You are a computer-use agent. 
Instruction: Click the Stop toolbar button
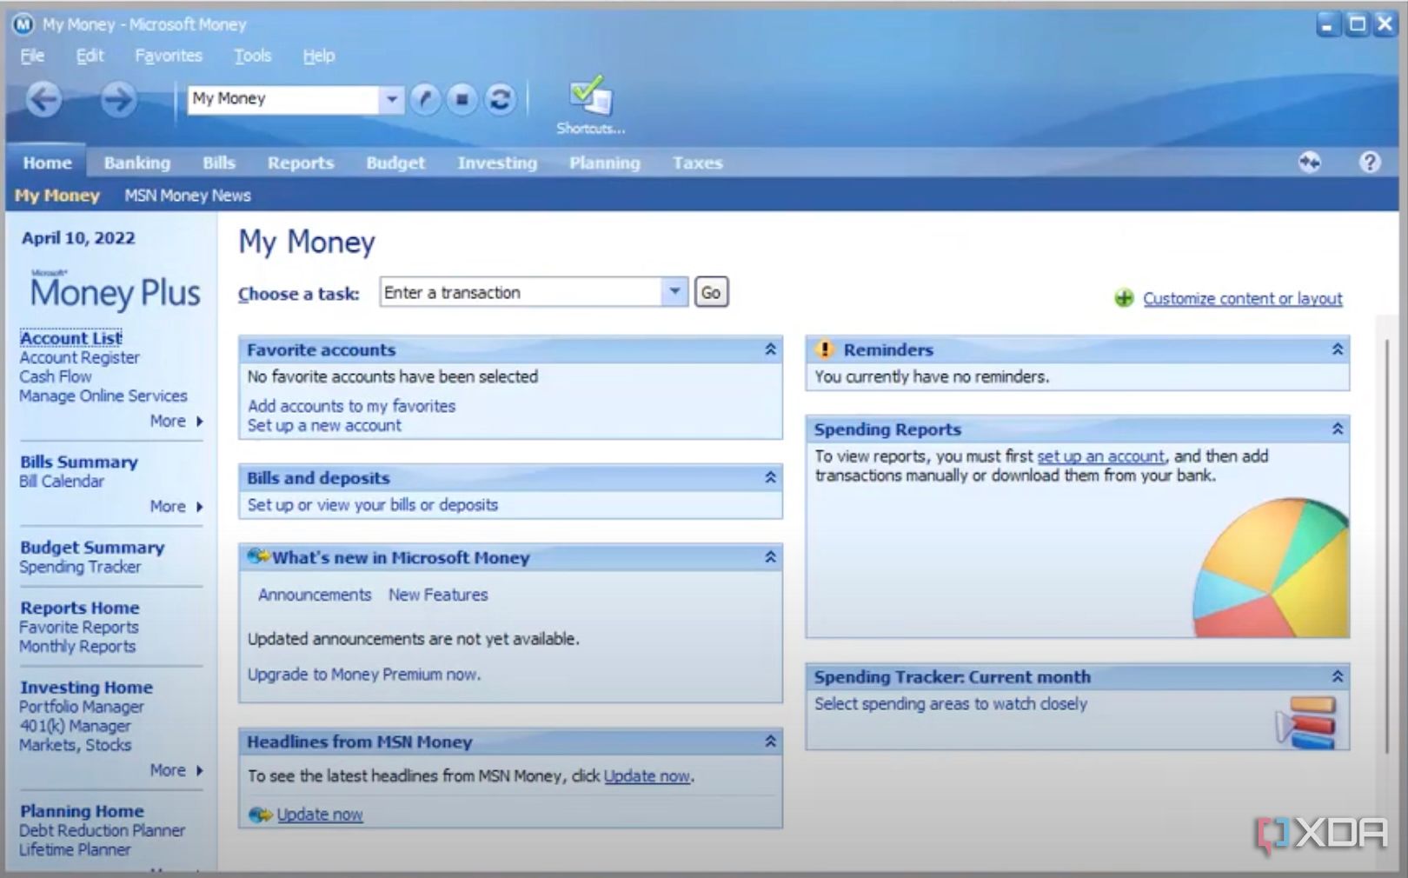pyautogui.click(x=462, y=99)
